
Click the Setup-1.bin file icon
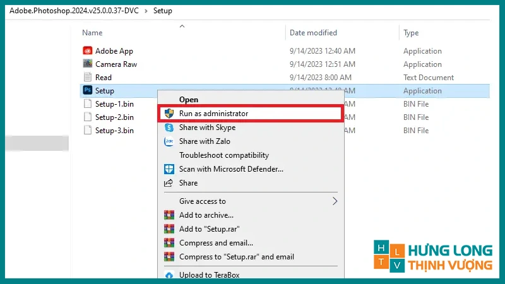pos(87,104)
